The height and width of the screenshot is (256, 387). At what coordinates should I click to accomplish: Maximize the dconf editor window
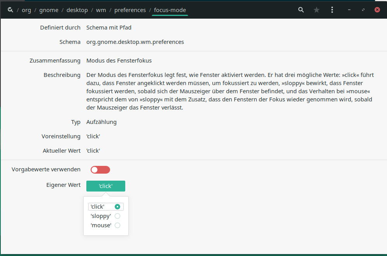pyautogui.click(x=363, y=10)
